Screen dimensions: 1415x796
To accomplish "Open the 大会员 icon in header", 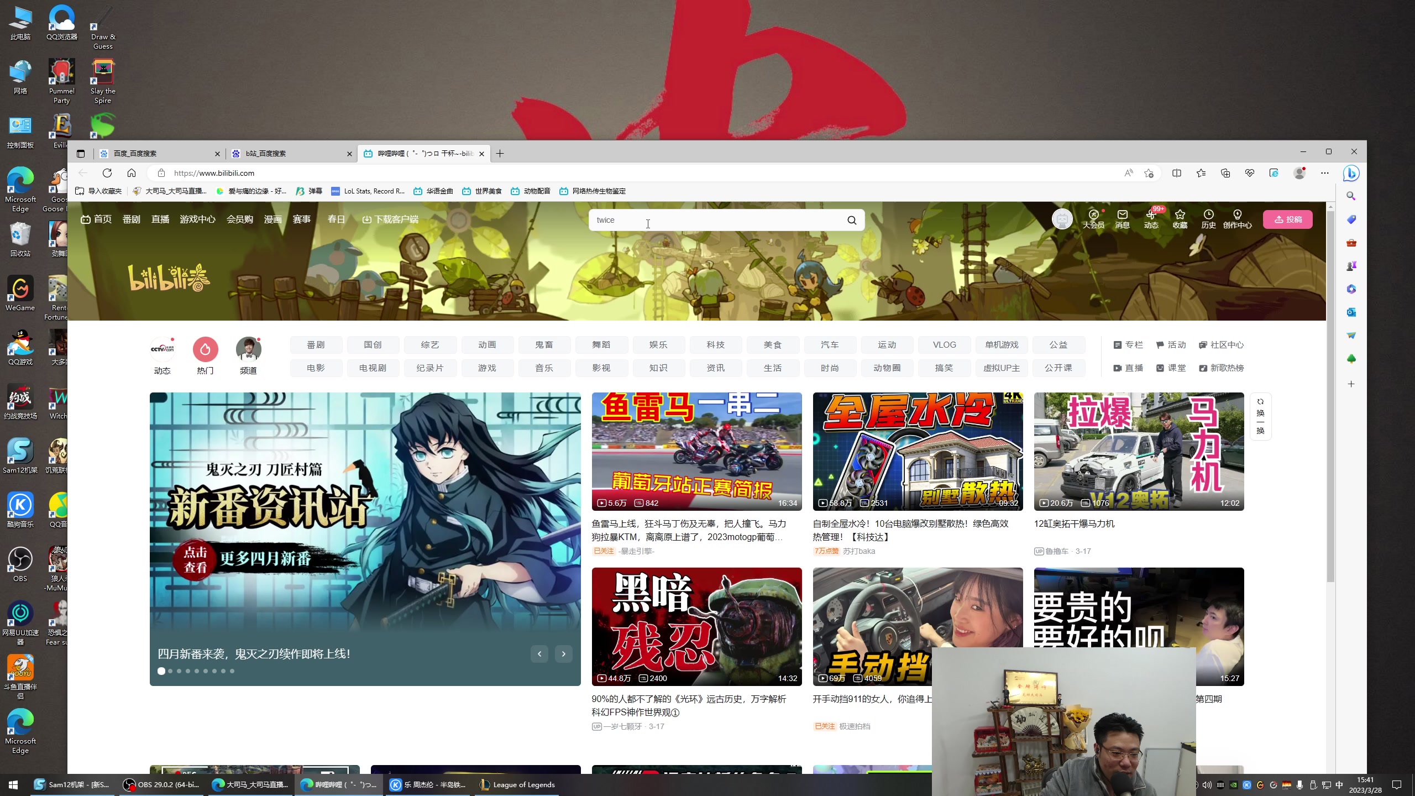I will (x=1093, y=219).
